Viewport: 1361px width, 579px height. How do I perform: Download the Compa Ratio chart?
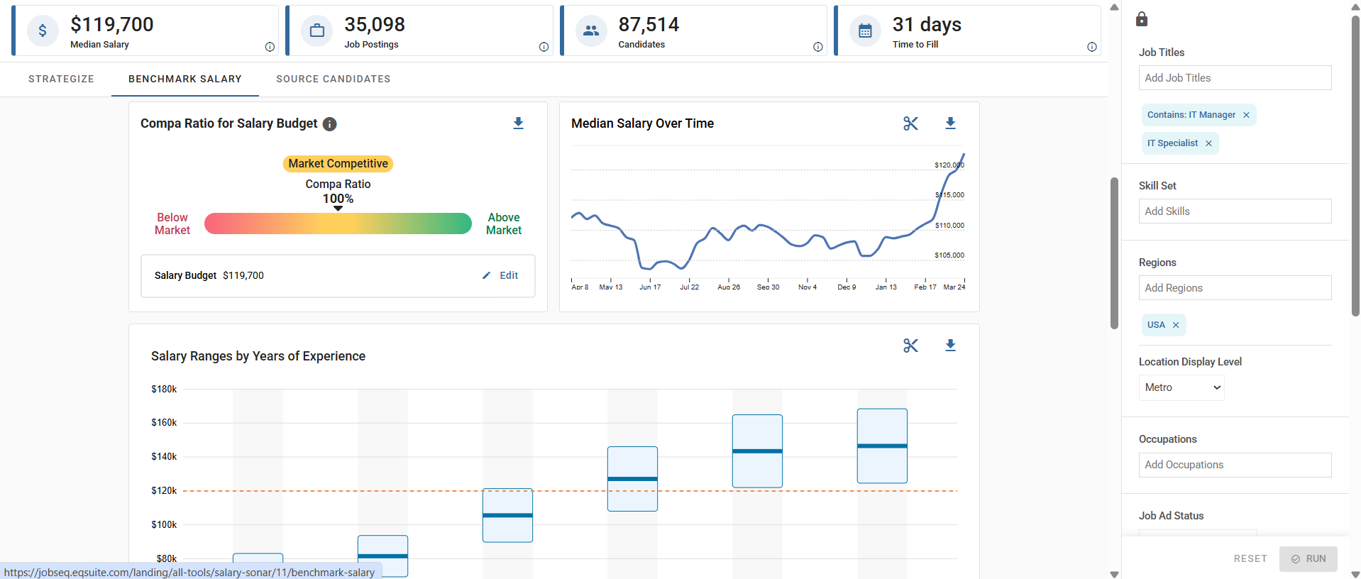pyautogui.click(x=518, y=123)
